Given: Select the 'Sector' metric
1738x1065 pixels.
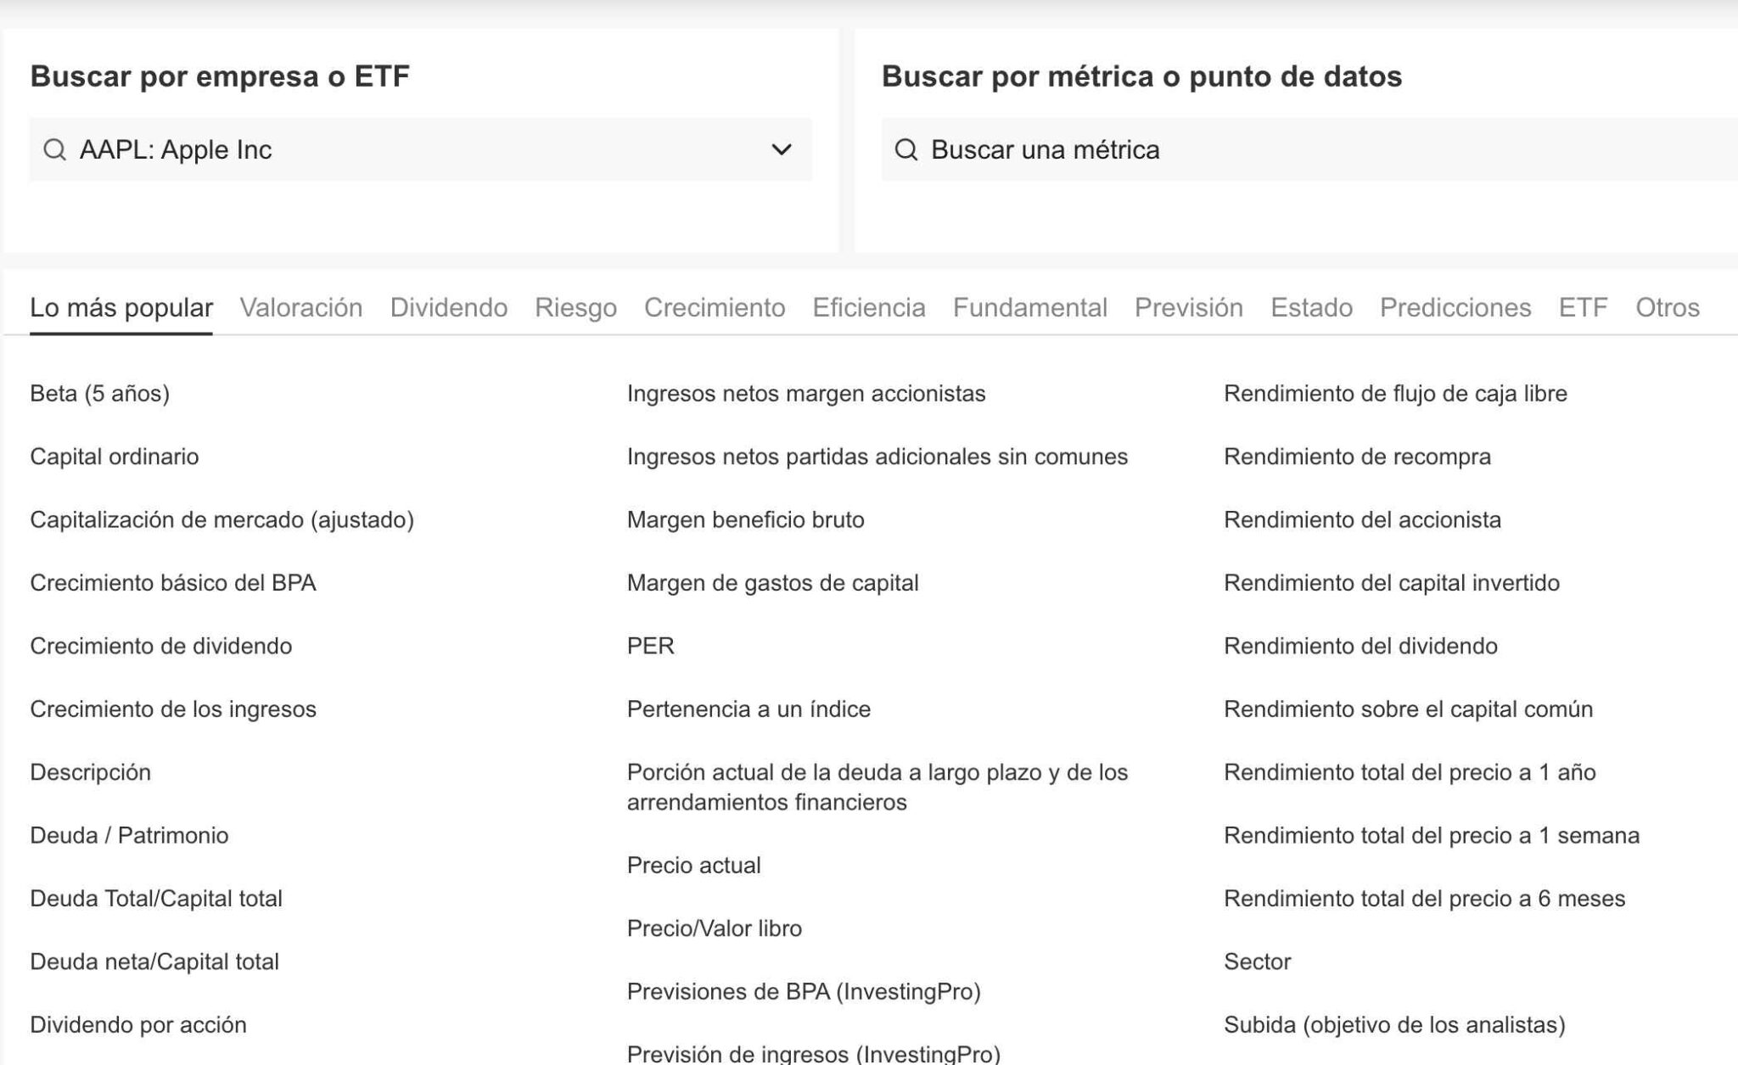Looking at the screenshot, I should pos(1256,961).
